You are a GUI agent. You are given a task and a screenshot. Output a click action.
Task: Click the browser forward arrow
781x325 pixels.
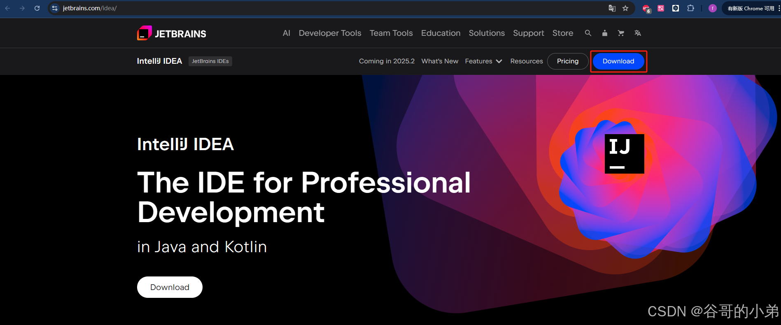pyautogui.click(x=22, y=8)
